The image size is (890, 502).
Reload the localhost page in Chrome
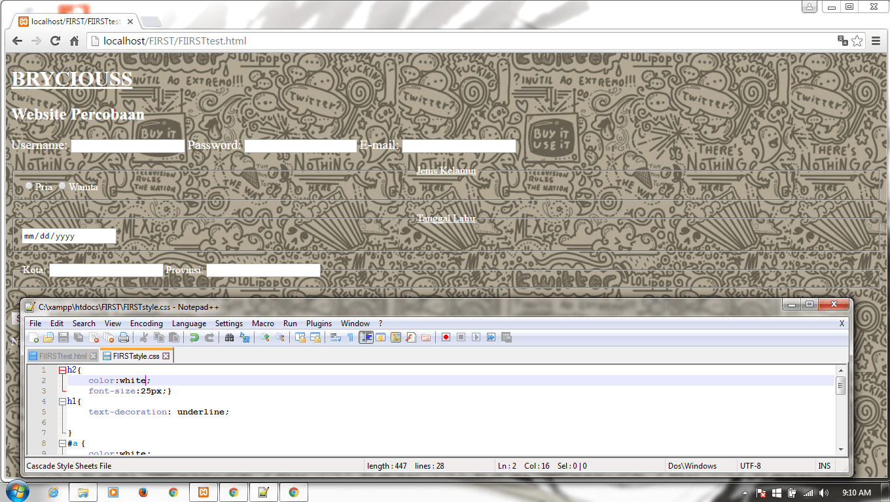55,41
